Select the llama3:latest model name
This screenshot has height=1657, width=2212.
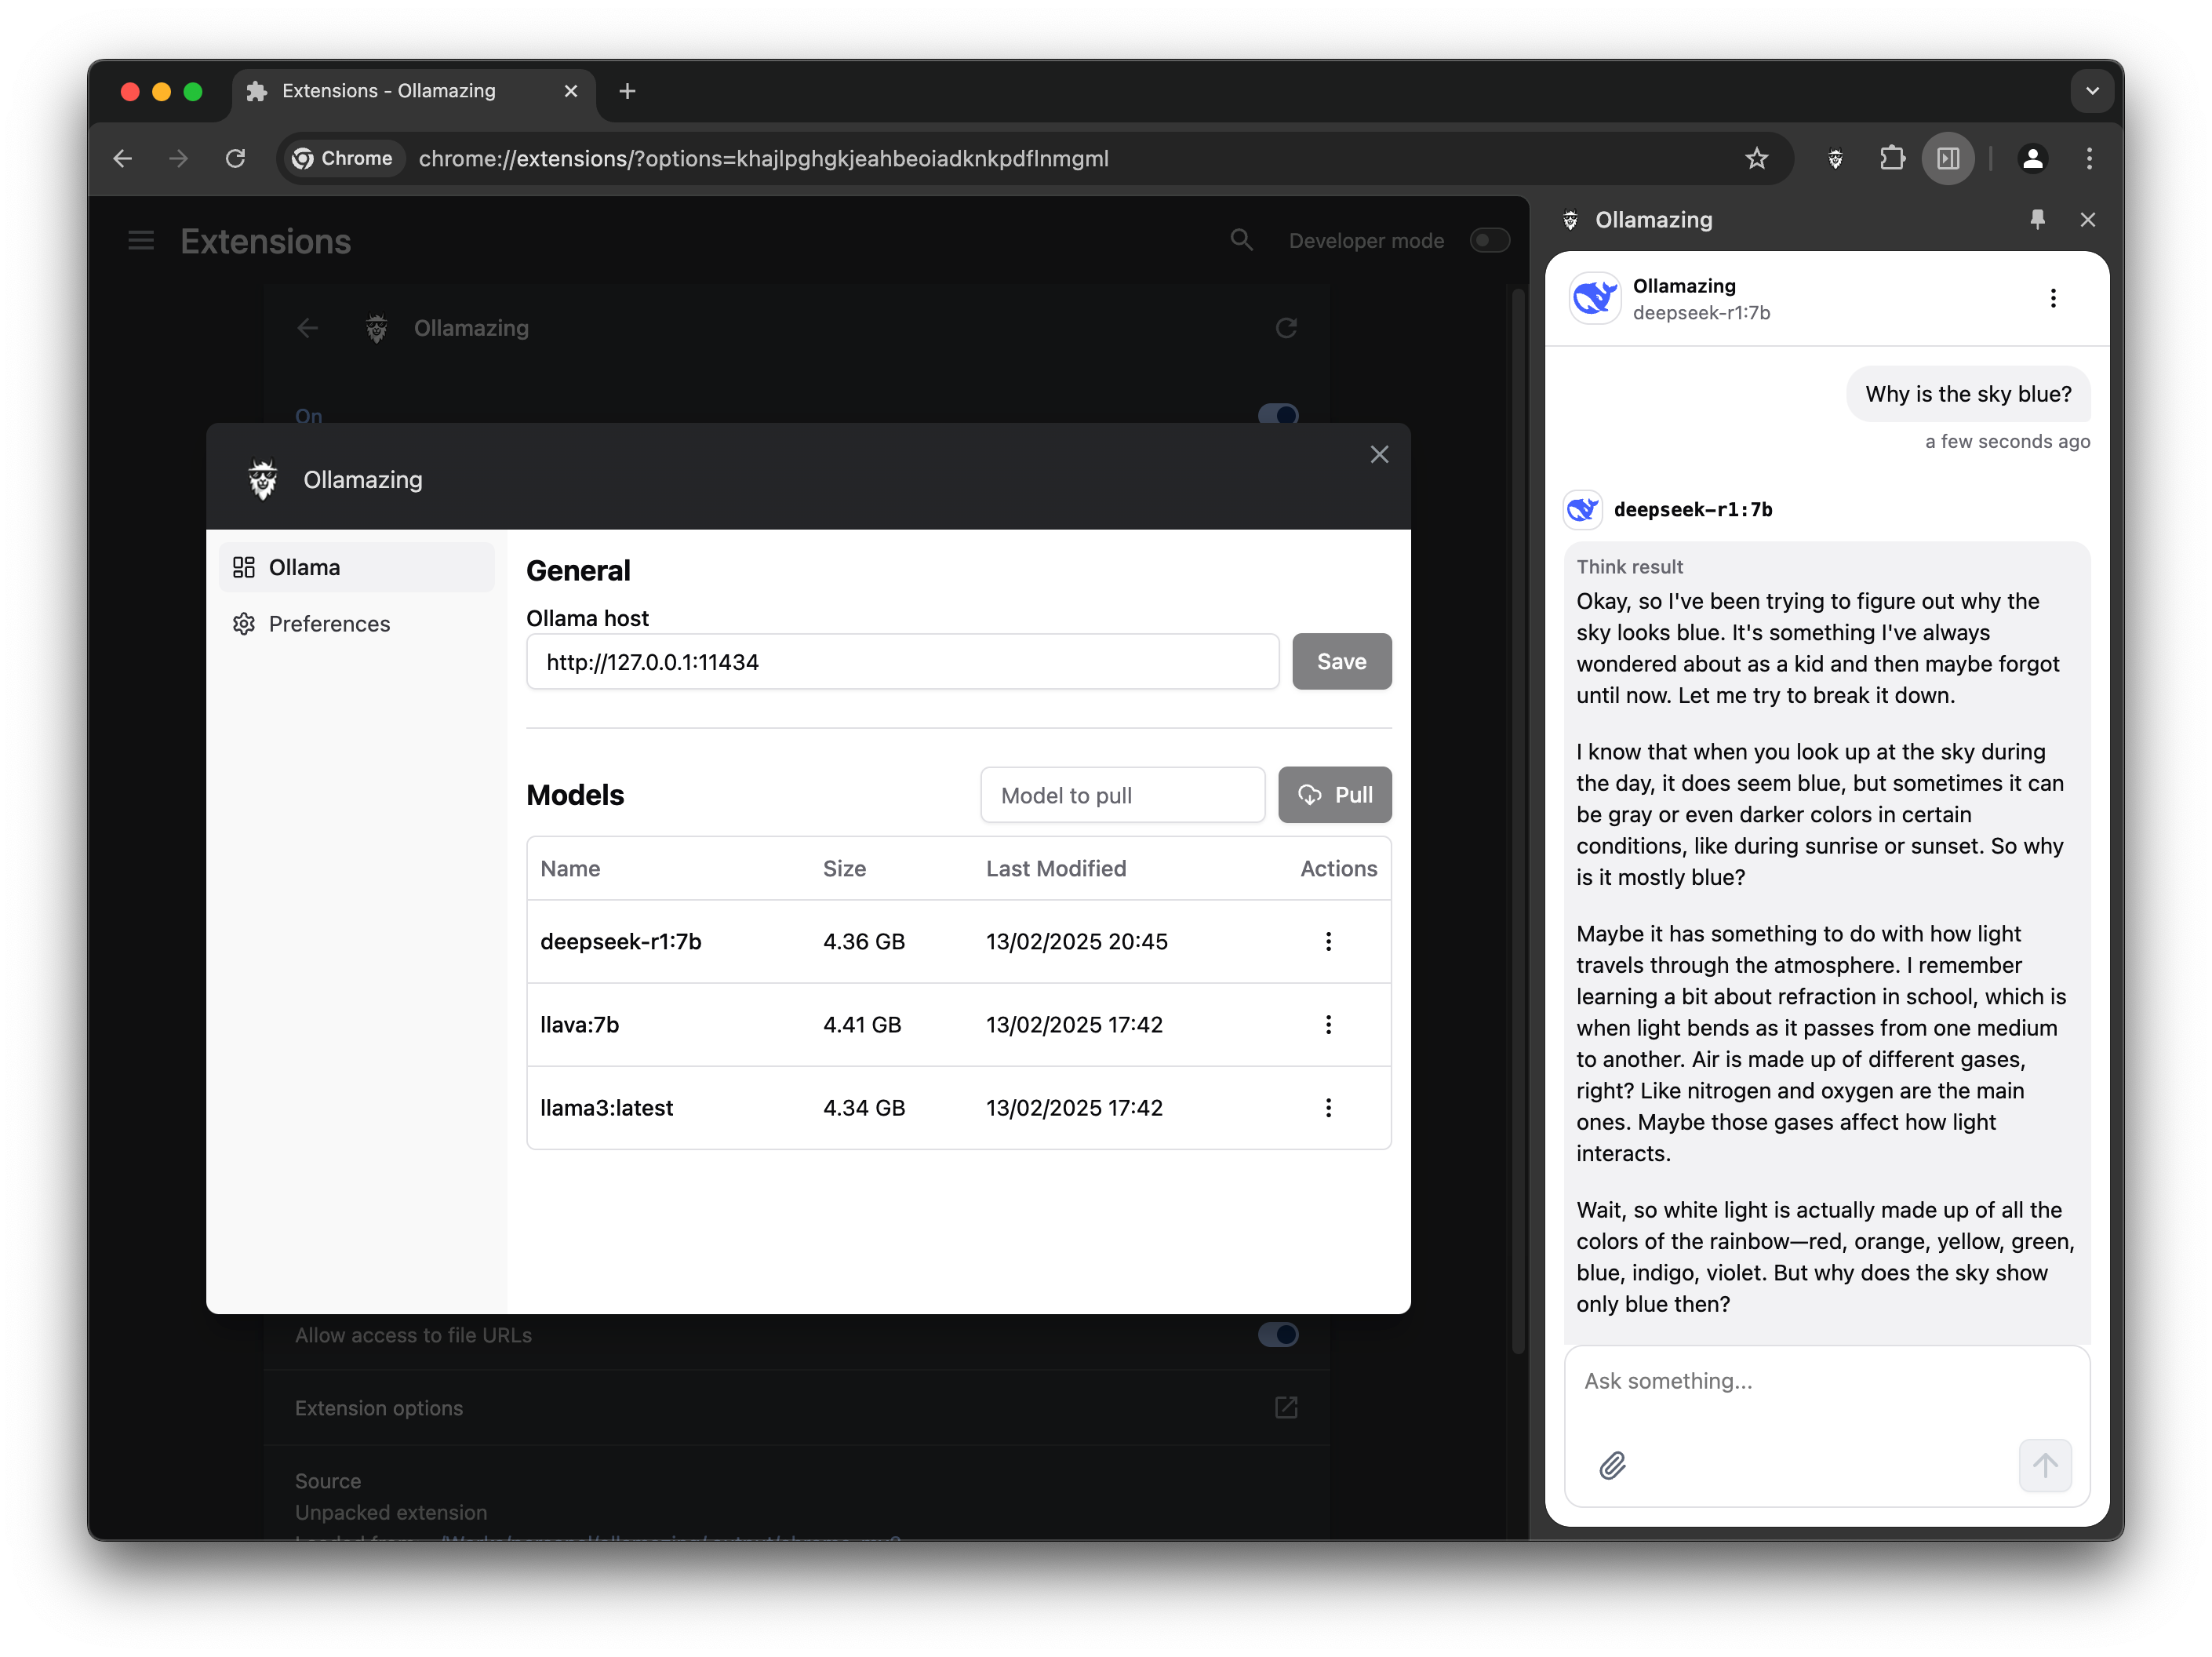click(607, 1108)
